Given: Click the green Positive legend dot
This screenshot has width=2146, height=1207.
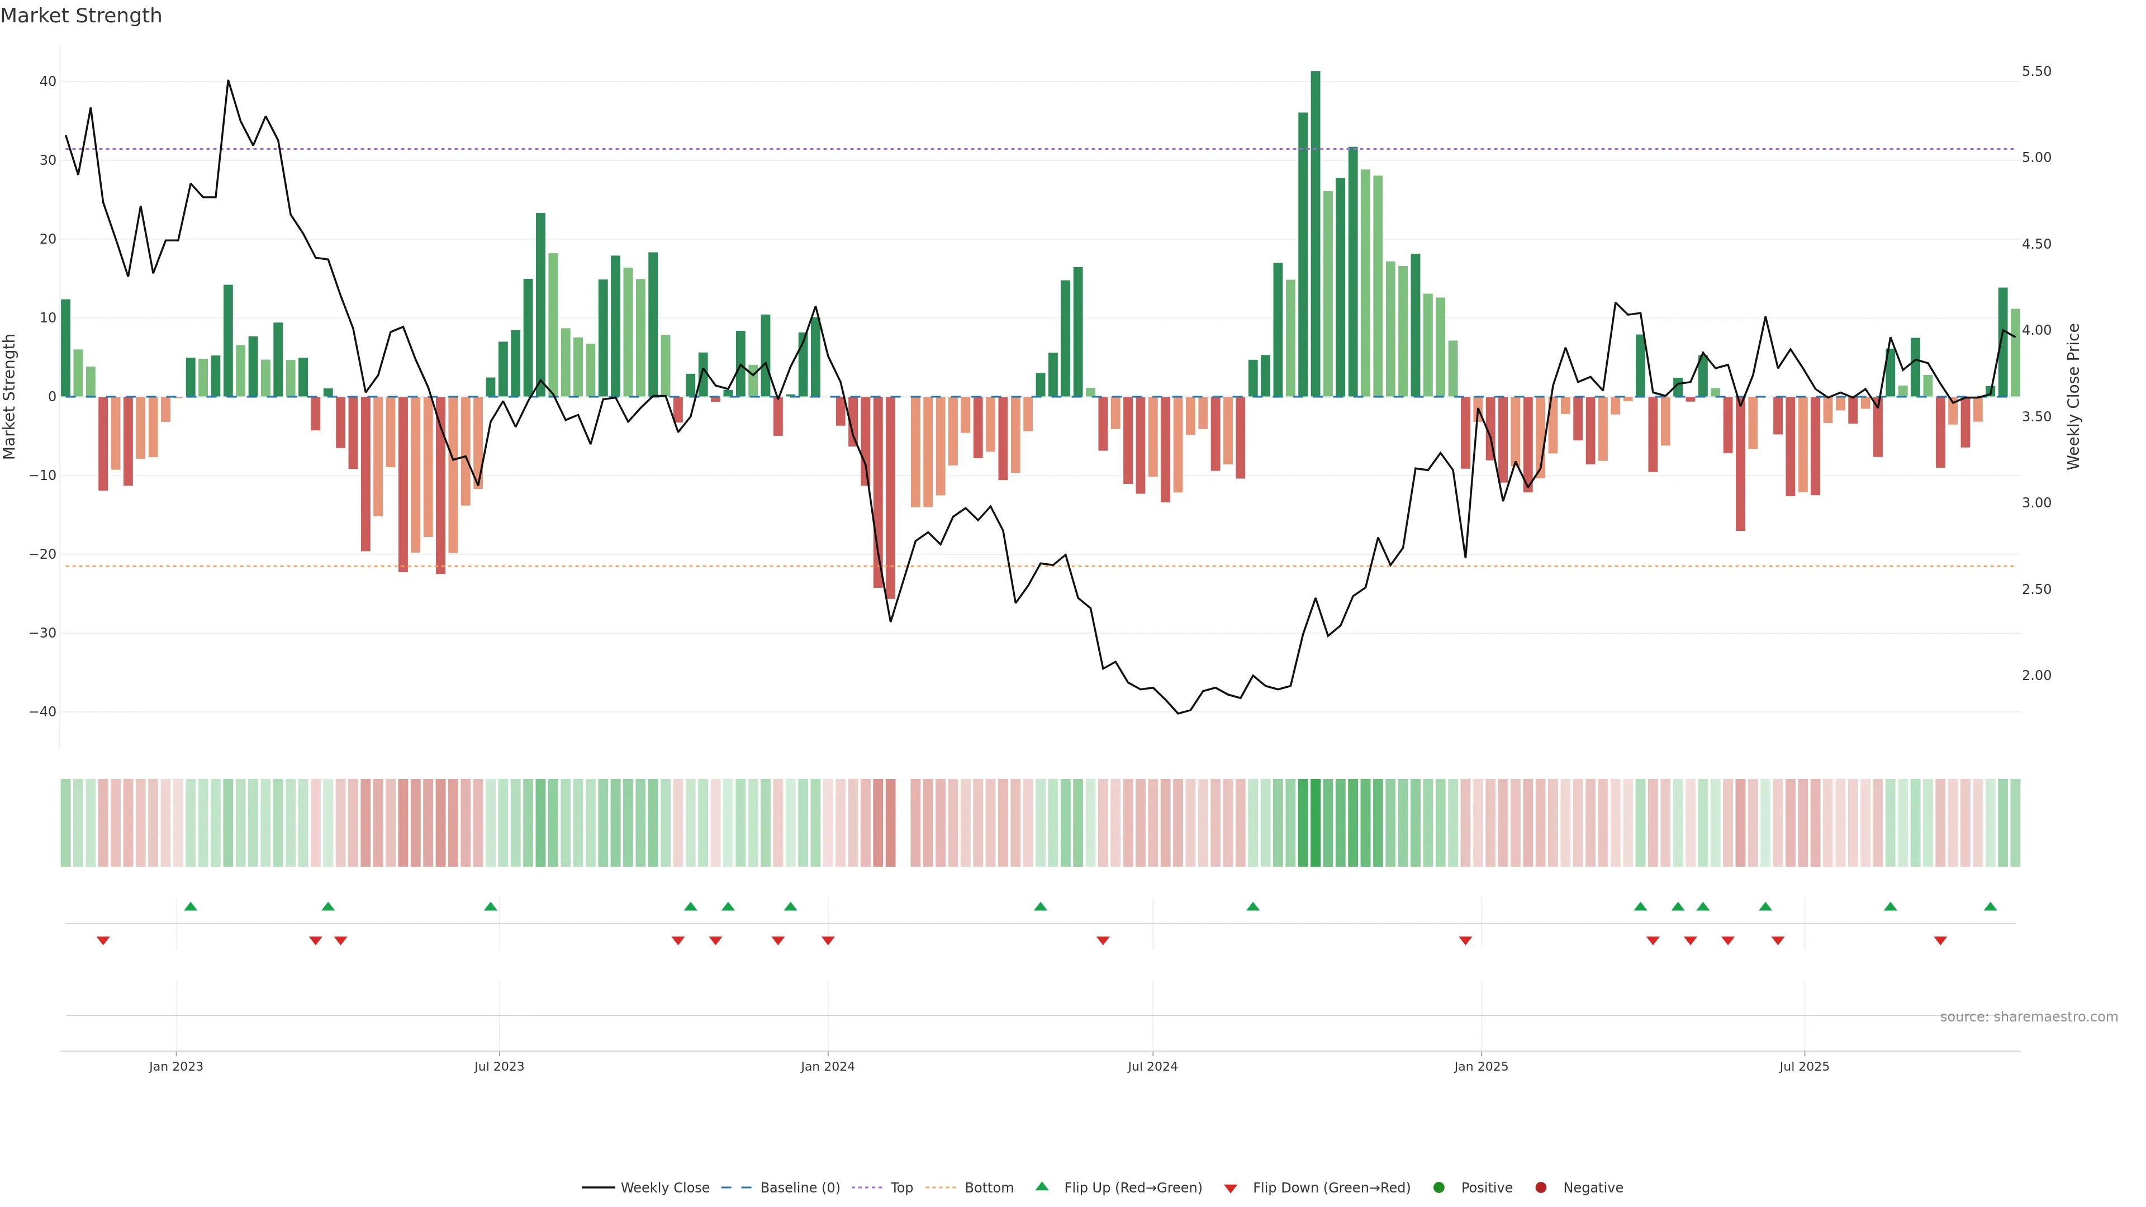Looking at the screenshot, I should (1438, 1188).
